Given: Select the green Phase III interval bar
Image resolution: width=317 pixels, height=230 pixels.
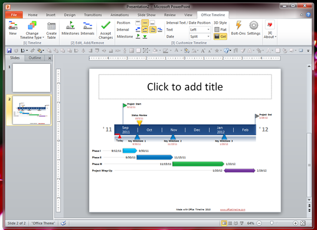Looking at the screenshot, I should (x=199, y=164).
